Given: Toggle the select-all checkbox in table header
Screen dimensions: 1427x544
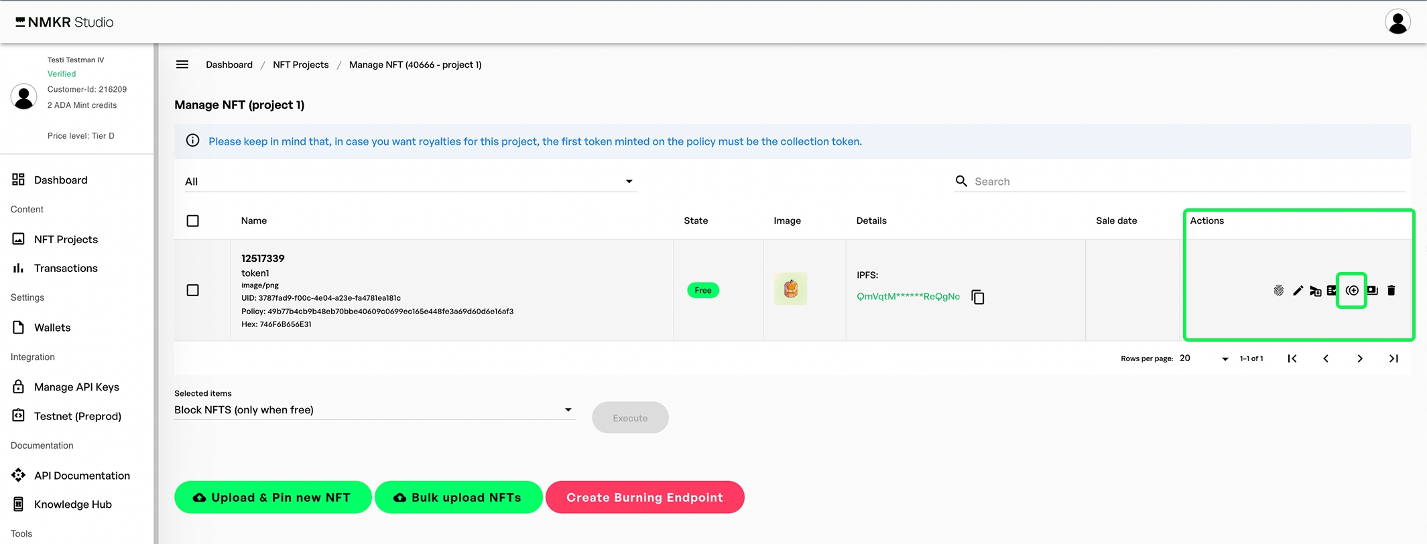Looking at the screenshot, I should [x=193, y=220].
